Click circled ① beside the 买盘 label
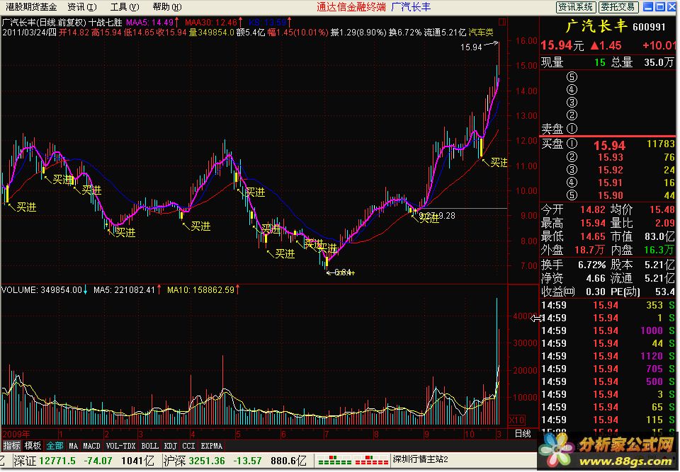The image size is (680, 472). point(572,144)
